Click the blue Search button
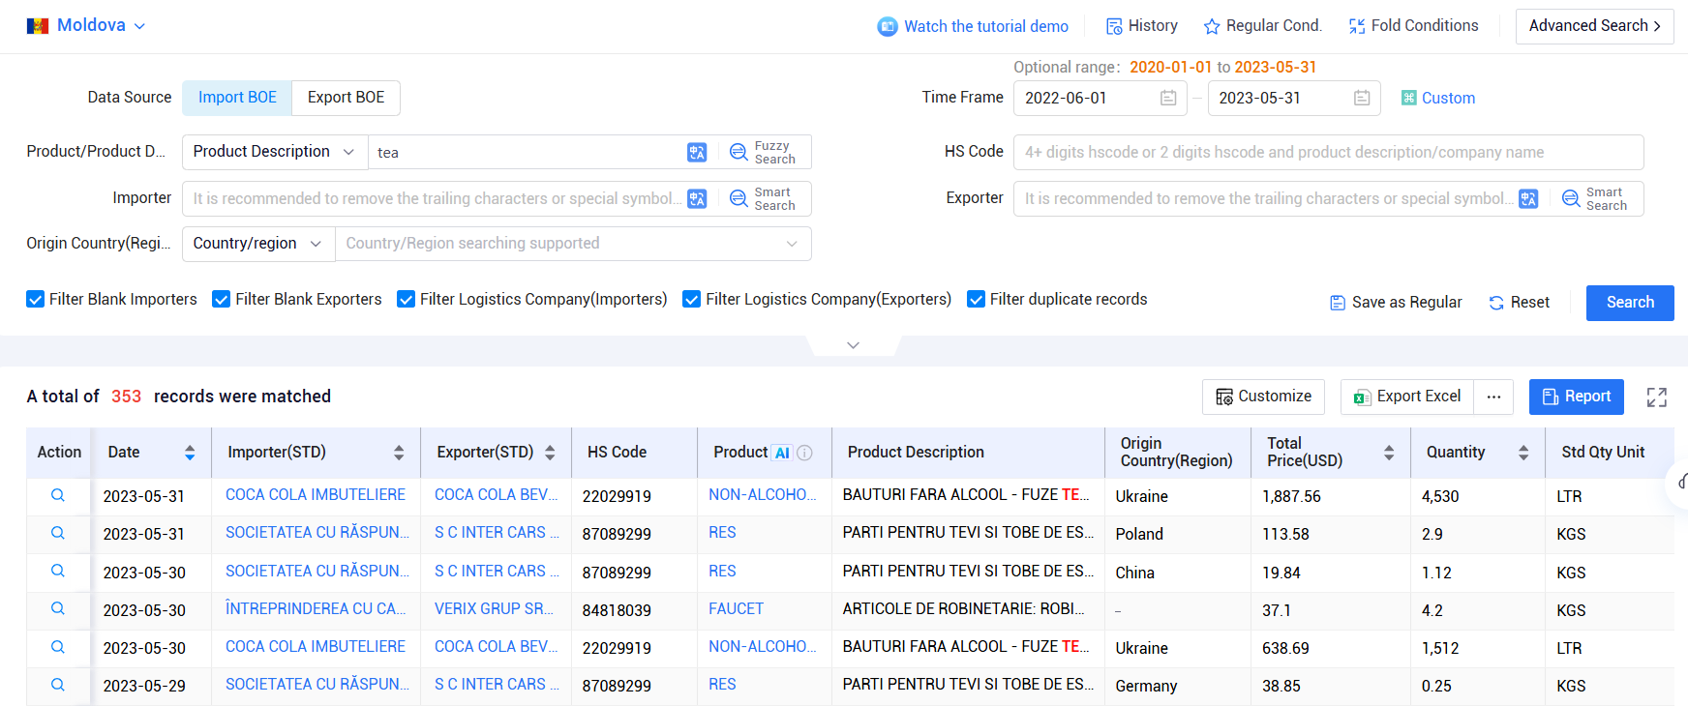Image resolution: width=1688 pixels, height=706 pixels. click(x=1630, y=303)
